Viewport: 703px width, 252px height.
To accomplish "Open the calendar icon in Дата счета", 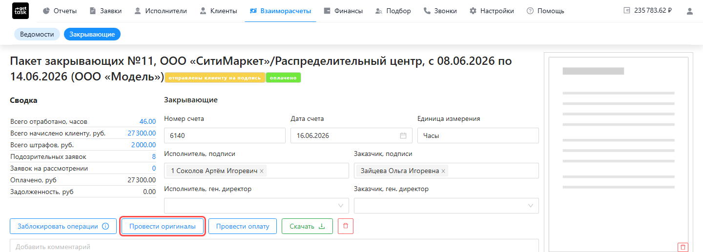I will coord(403,136).
